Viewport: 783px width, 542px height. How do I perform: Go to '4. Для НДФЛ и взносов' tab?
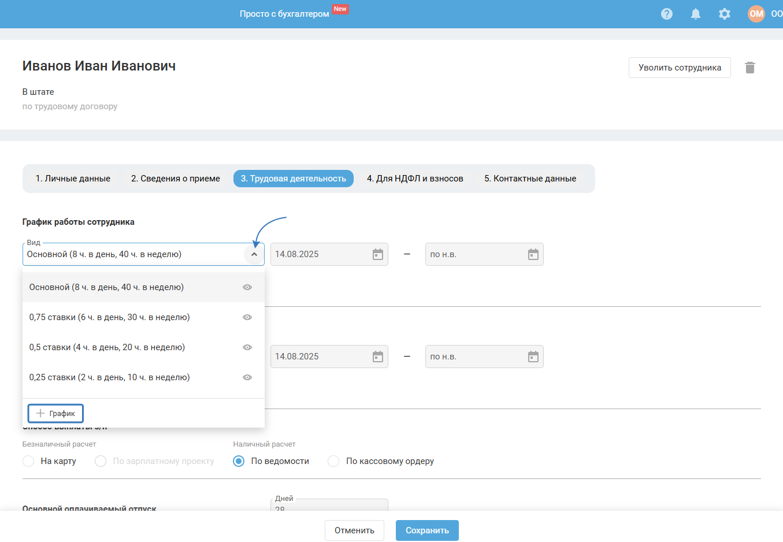[415, 179]
